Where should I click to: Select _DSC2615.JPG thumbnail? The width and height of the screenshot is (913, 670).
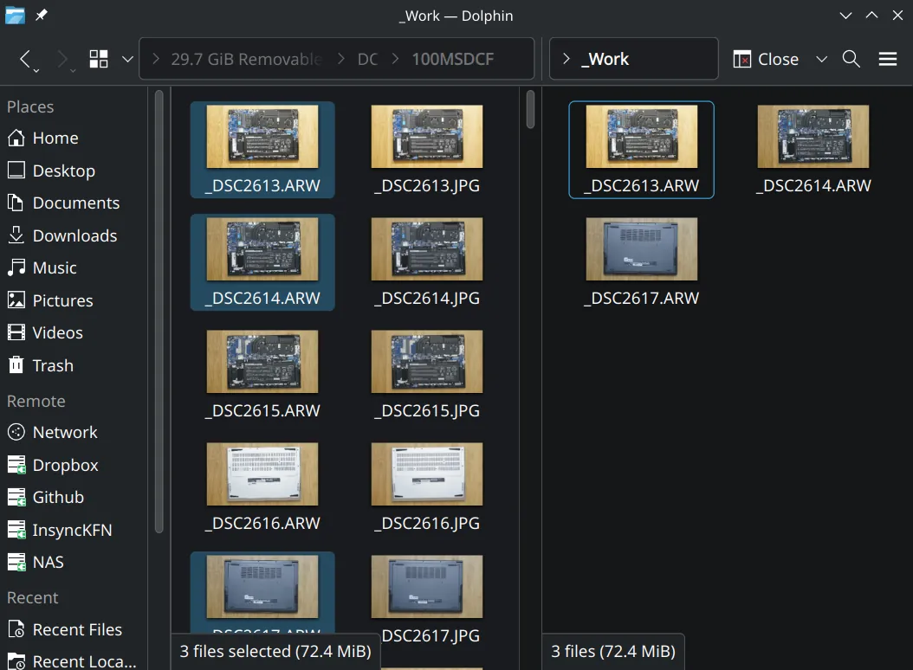click(x=427, y=362)
